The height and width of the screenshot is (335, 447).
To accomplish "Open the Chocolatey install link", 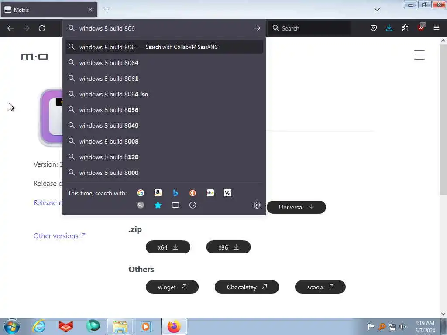I will (247, 287).
